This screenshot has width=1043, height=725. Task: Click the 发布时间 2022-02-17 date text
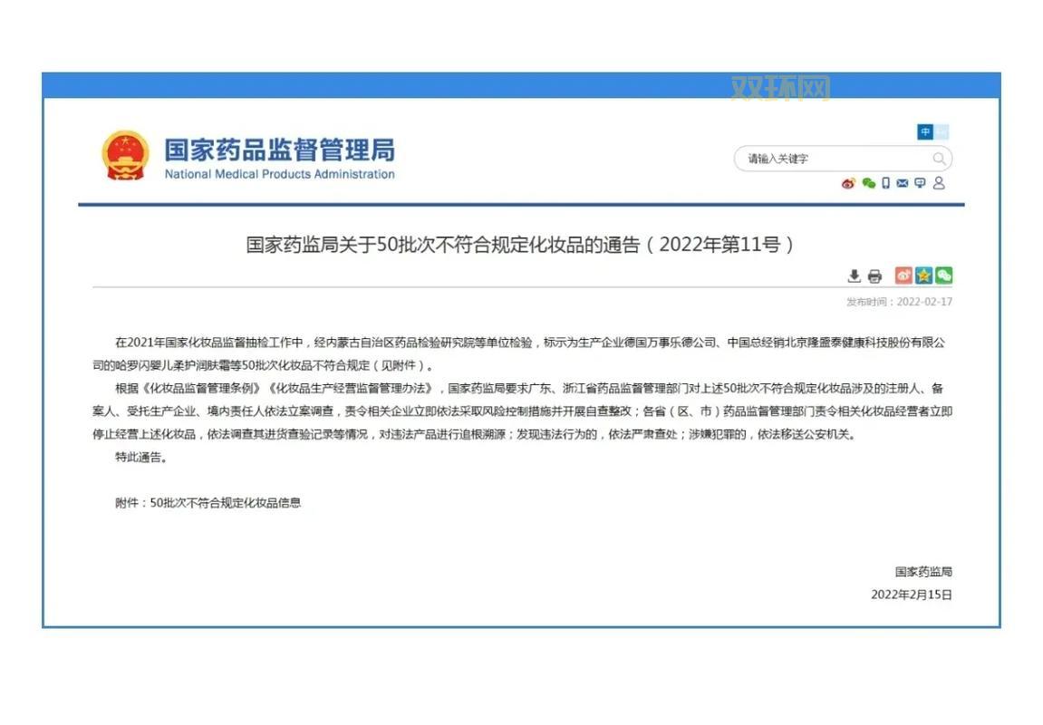tap(897, 302)
